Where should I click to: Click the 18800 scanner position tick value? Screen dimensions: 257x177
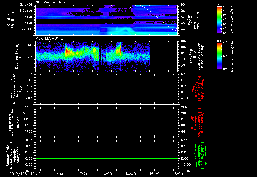pos(27,113)
